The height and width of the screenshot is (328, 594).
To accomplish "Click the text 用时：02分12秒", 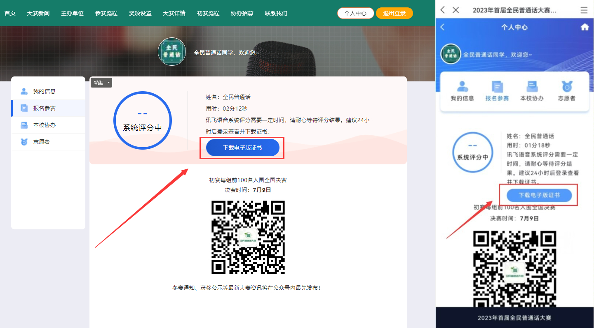I will 227,109.
